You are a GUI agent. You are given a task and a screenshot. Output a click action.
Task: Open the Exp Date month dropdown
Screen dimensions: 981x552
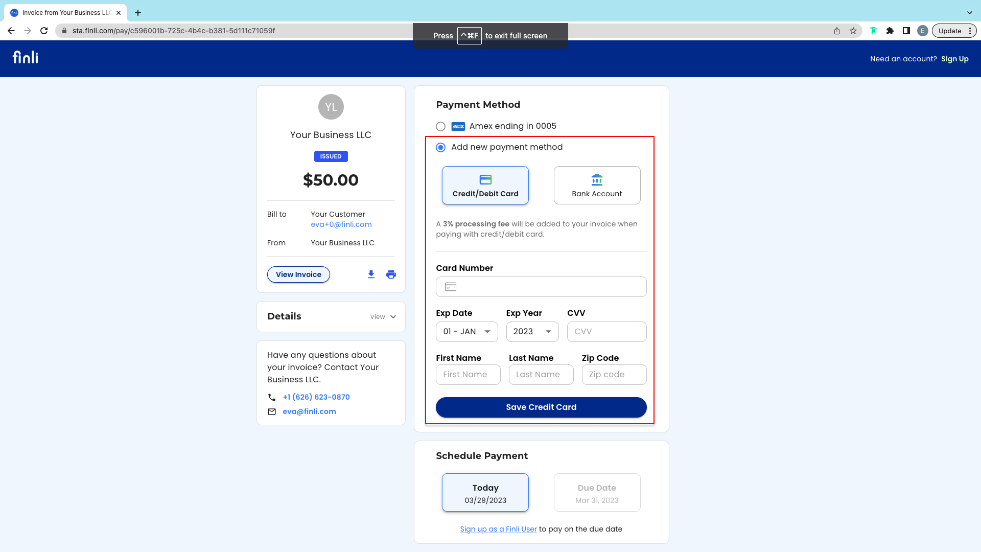pos(466,332)
